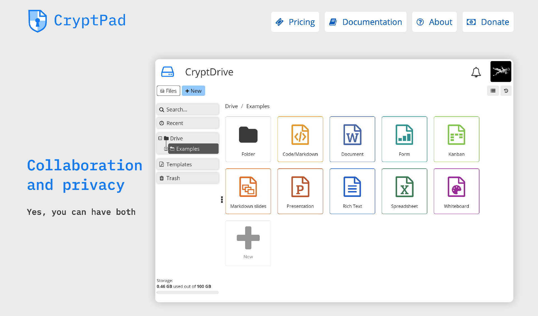This screenshot has height=316, width=538.
Task: Click the blue New button
Action: [193, 91]
